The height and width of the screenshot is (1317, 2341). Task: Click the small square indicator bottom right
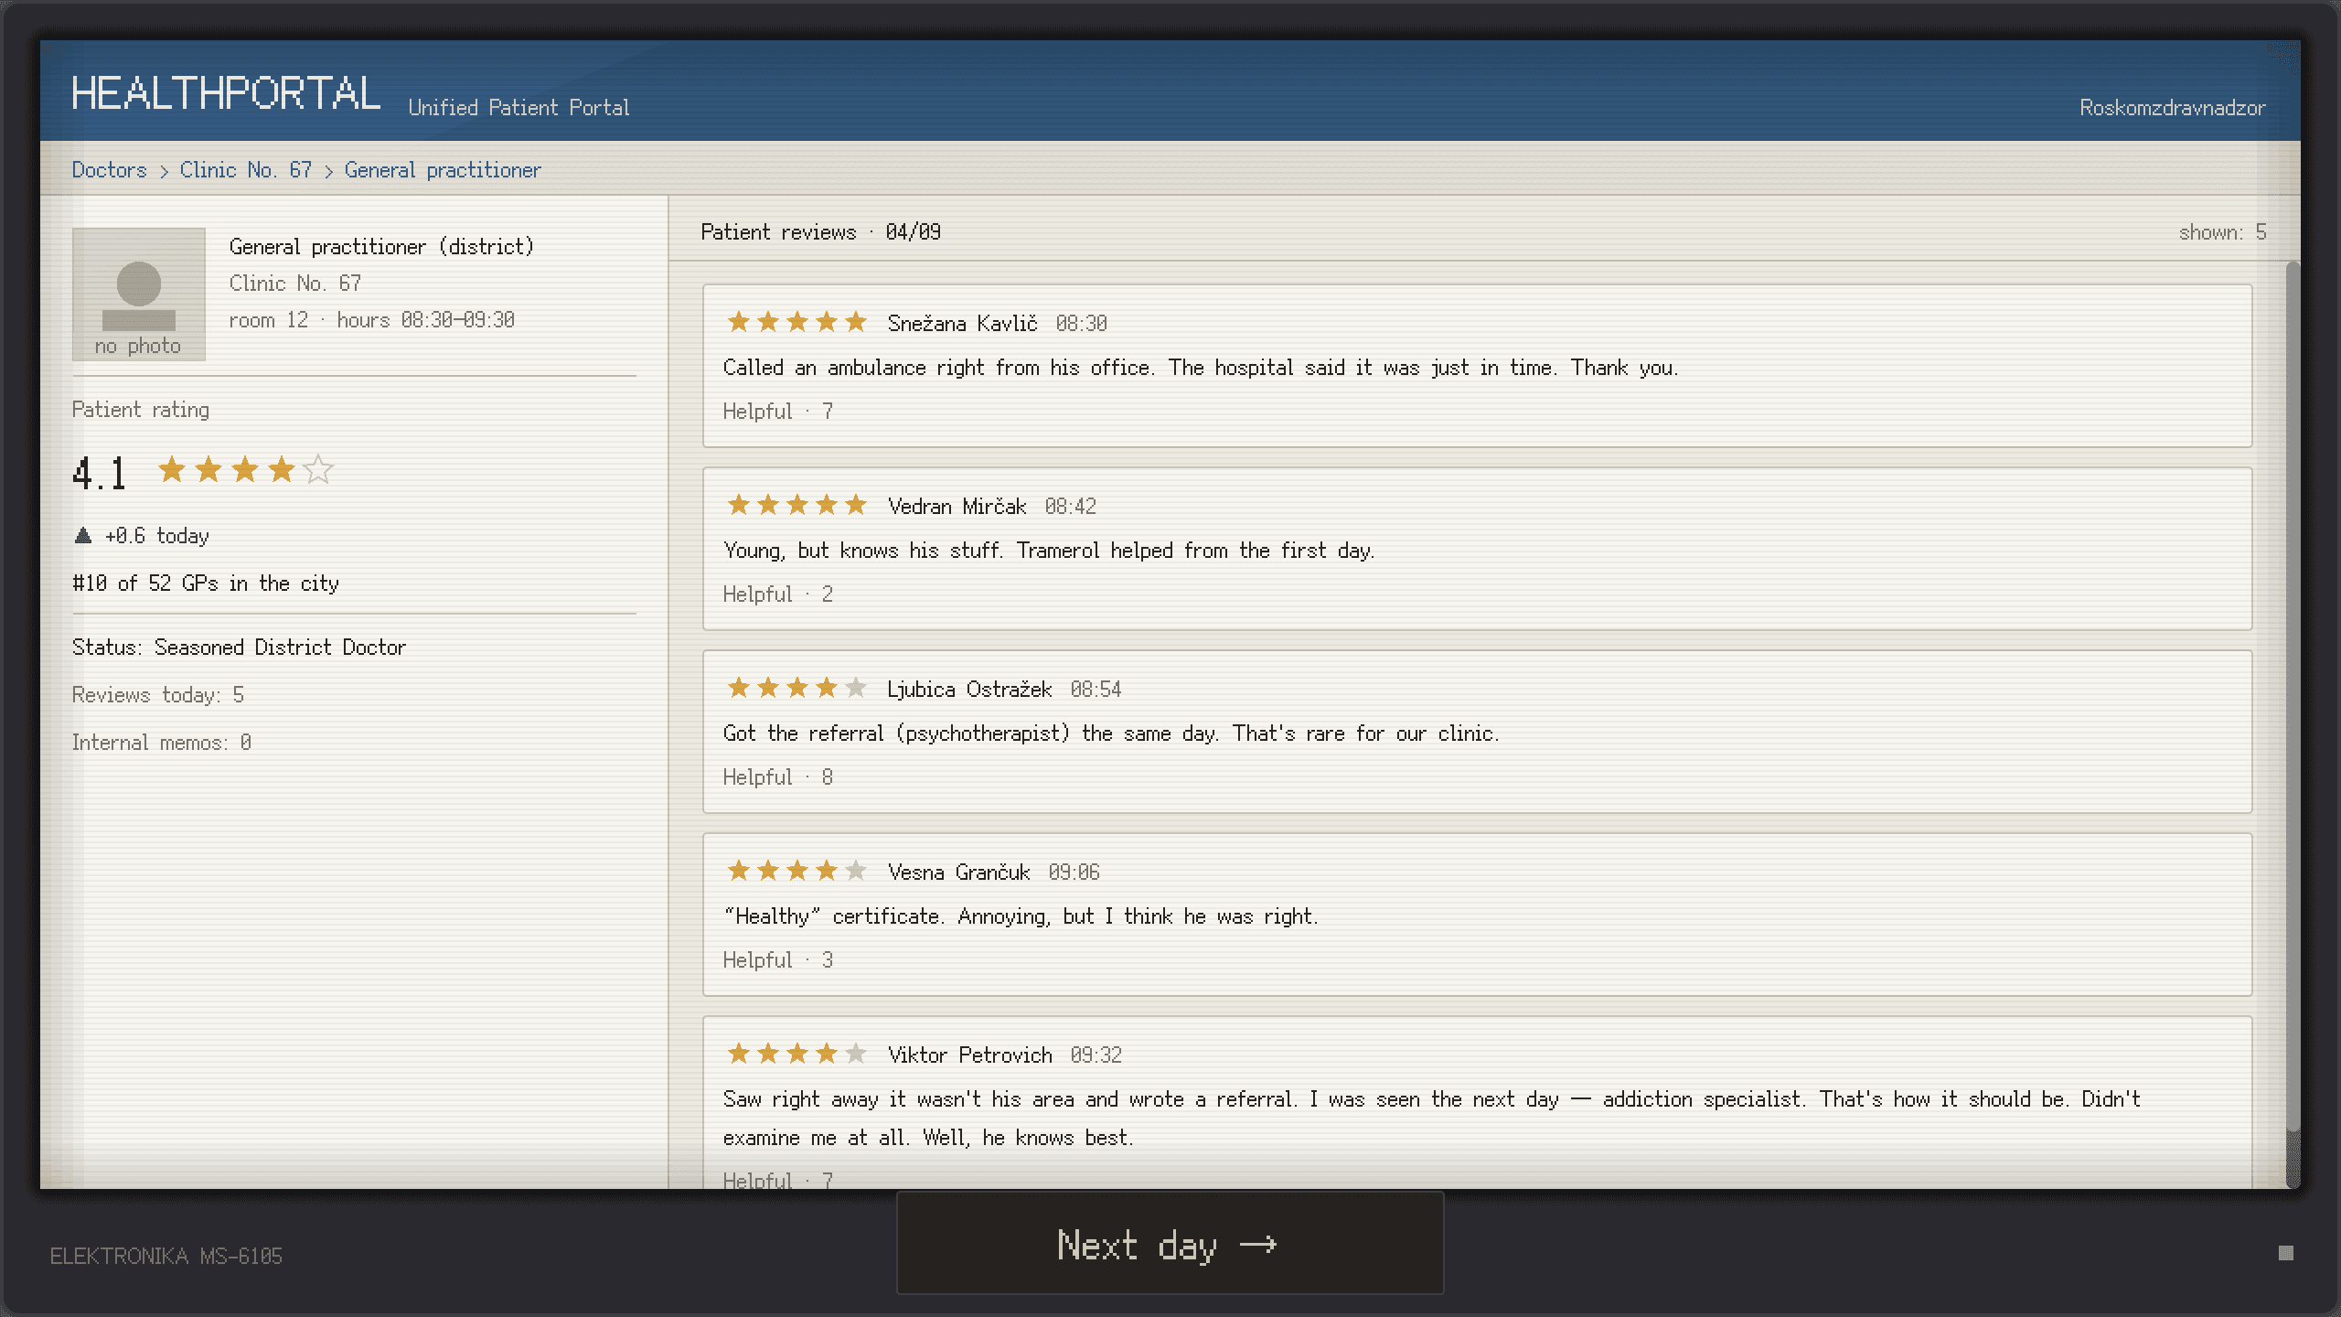2286,1253
